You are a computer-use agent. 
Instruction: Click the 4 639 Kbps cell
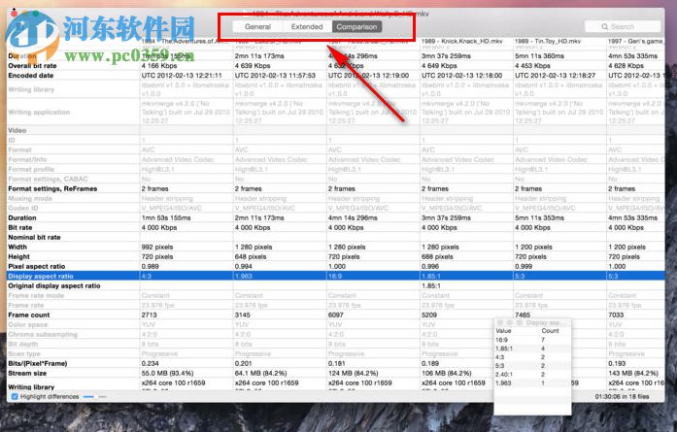(253, 66)
